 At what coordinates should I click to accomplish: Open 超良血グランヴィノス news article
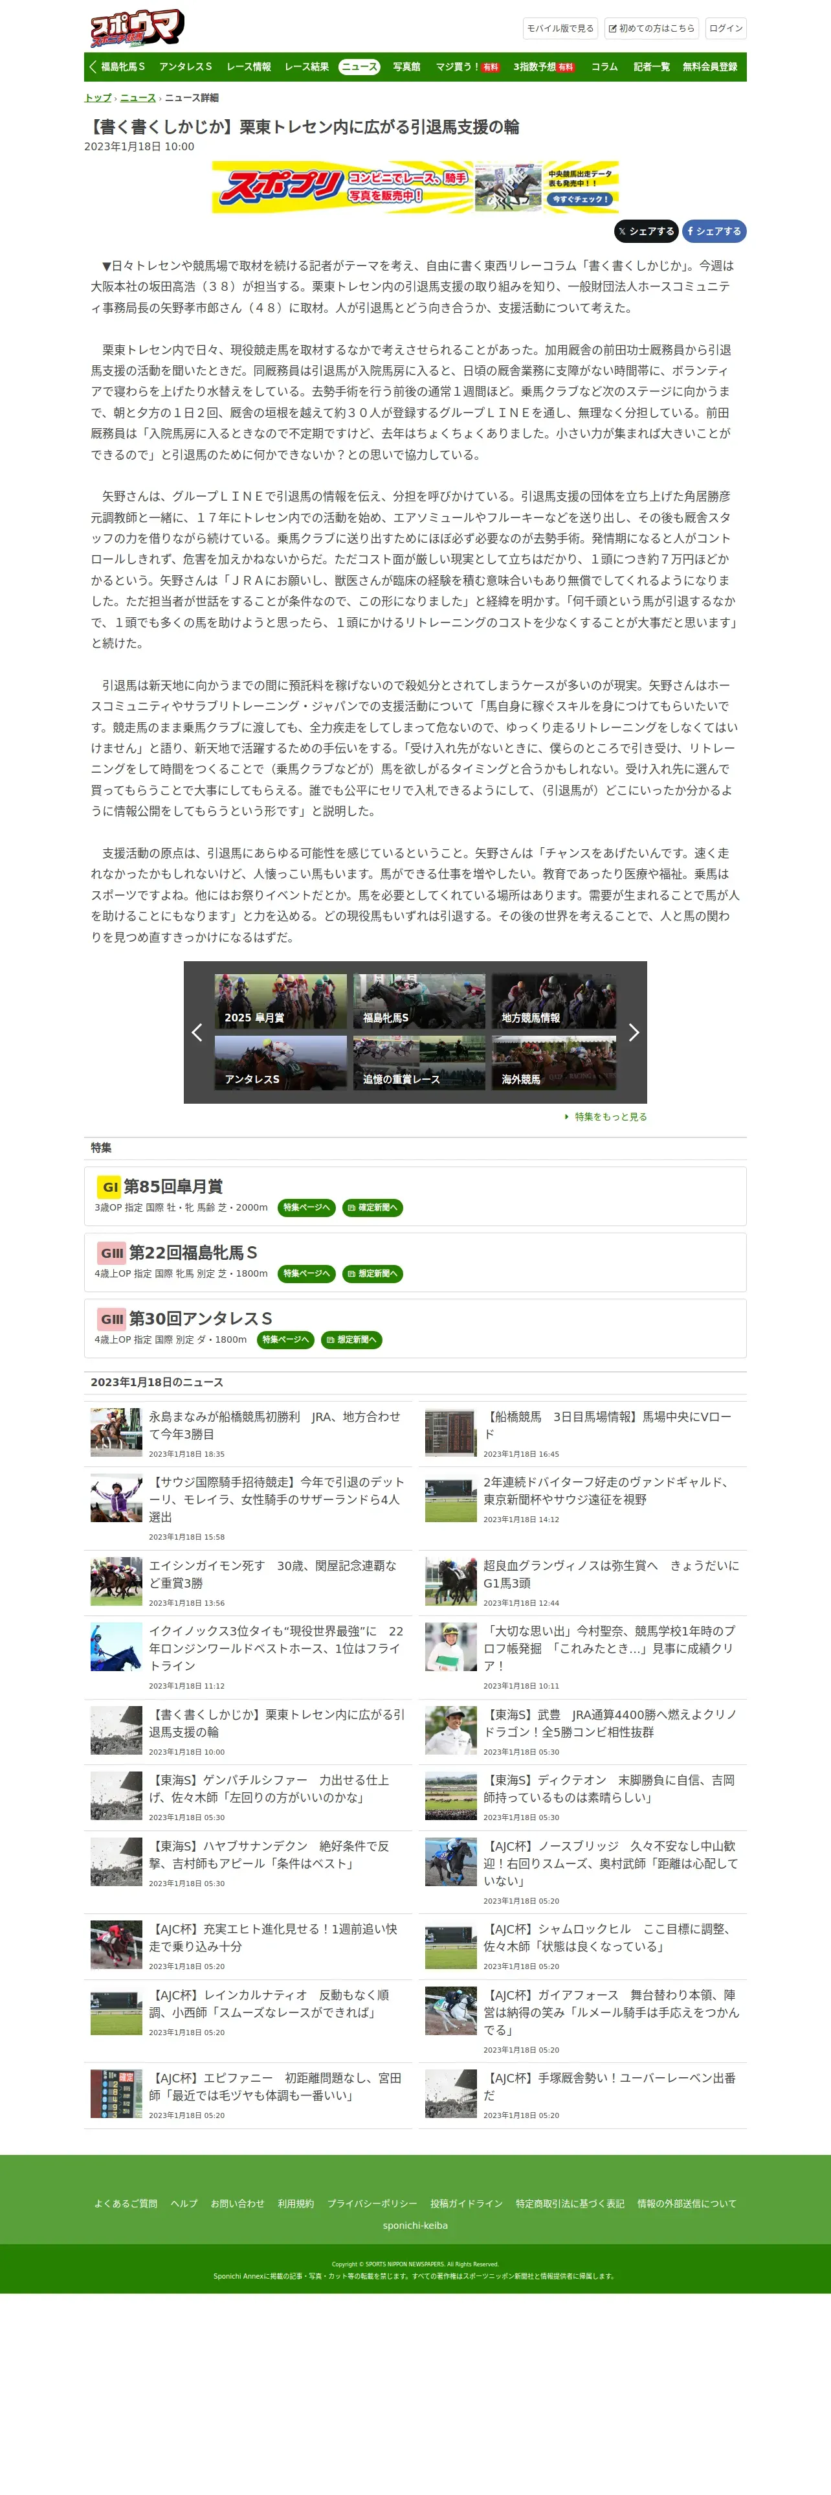[612, 1574]
